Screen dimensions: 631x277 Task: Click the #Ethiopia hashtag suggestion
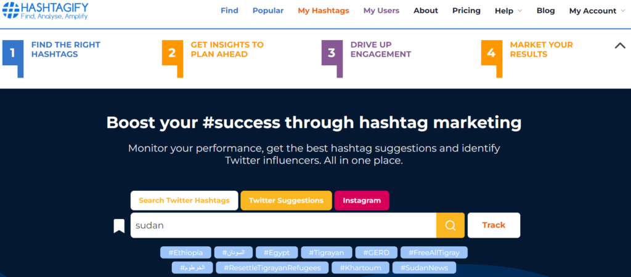pos(185,252)
